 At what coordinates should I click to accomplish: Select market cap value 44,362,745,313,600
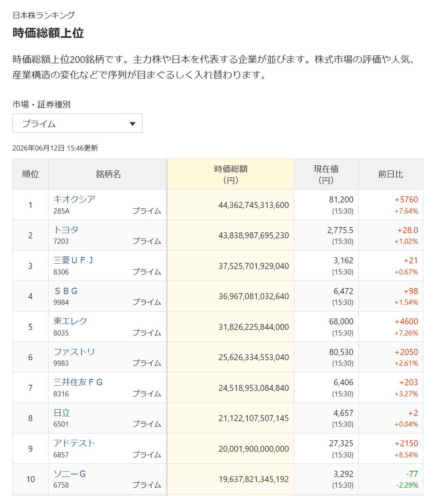point(254,205)
